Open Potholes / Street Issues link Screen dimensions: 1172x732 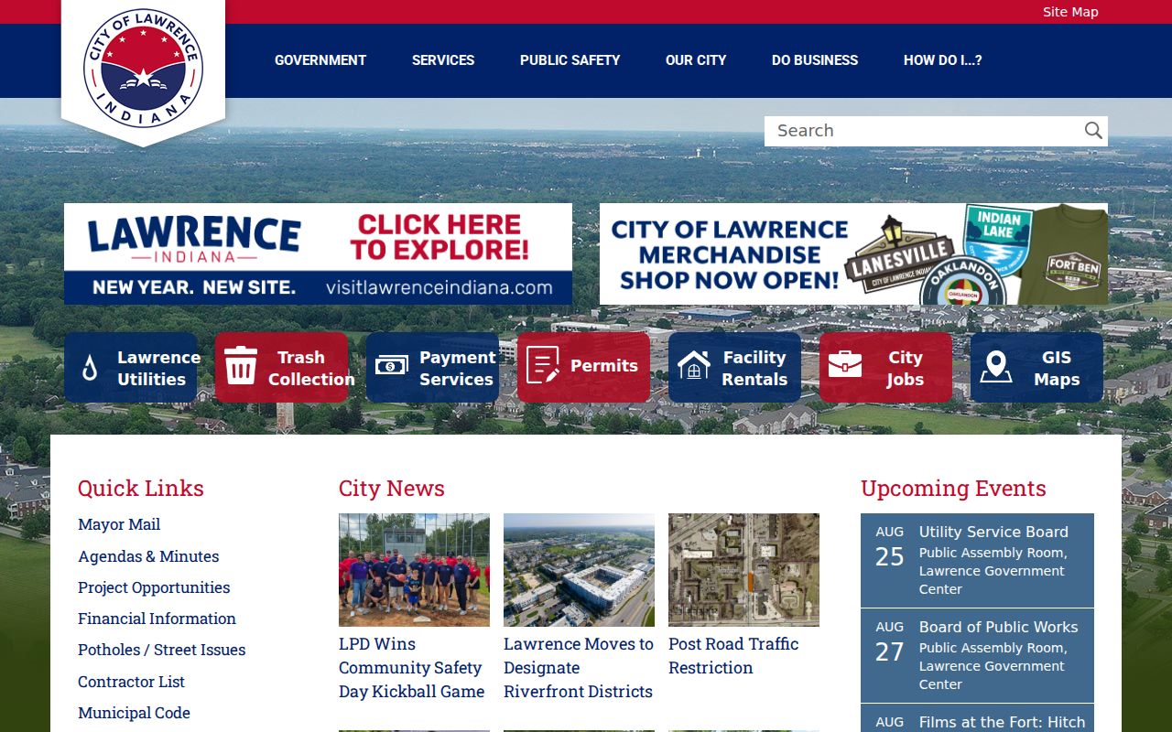point(162,650)
